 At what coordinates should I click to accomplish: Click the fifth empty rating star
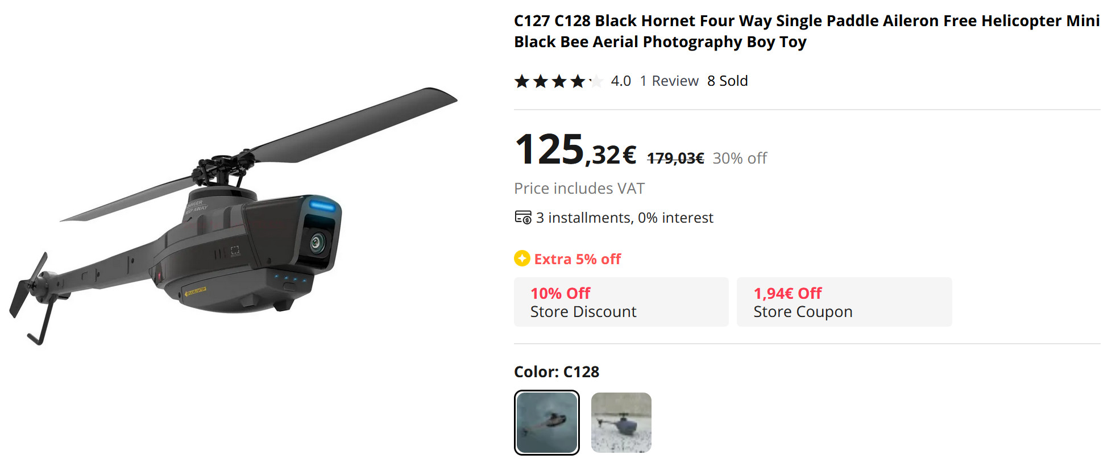coord(596,81)
